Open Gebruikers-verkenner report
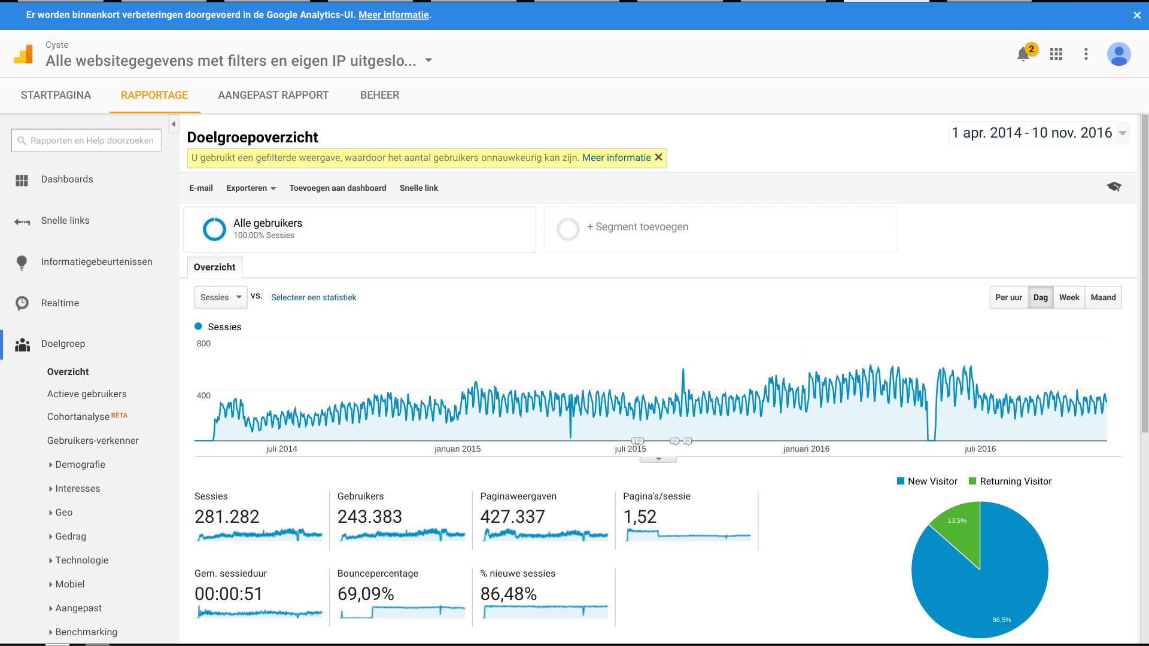Screen dimensions: 1149x646 93,441
